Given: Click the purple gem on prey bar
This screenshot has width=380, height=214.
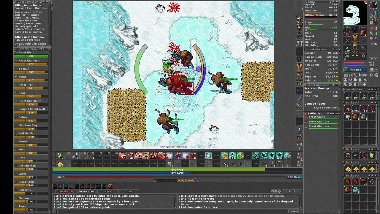Looking at the screenshot, I should pyautogui.click(x=197, y=180).
